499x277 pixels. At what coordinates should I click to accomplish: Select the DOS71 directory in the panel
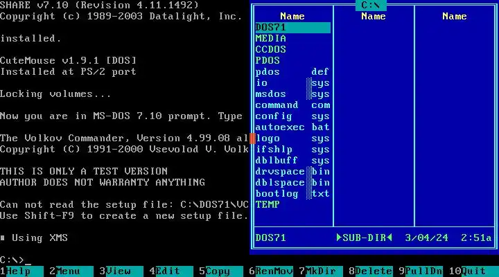292,27
